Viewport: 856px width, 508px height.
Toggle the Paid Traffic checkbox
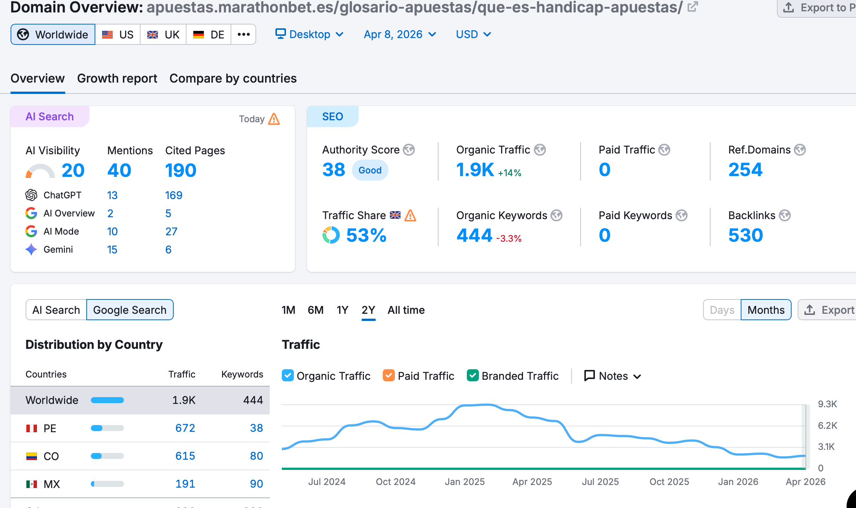click(389, 376)
